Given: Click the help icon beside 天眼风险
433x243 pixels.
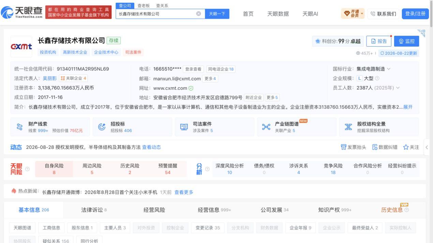Looking at the screenshot, I should click(x=27, y=169).
